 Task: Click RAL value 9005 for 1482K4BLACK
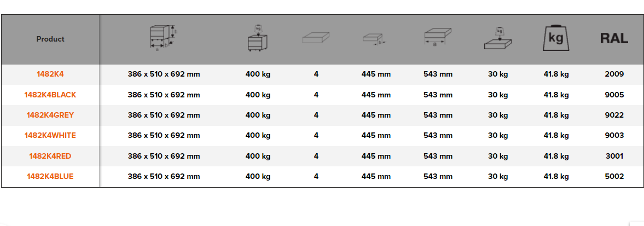pos(614,95)
